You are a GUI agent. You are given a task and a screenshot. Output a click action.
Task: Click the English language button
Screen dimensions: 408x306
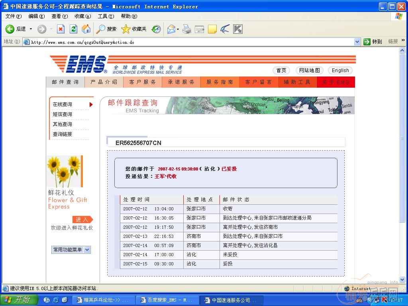[340, 71]
